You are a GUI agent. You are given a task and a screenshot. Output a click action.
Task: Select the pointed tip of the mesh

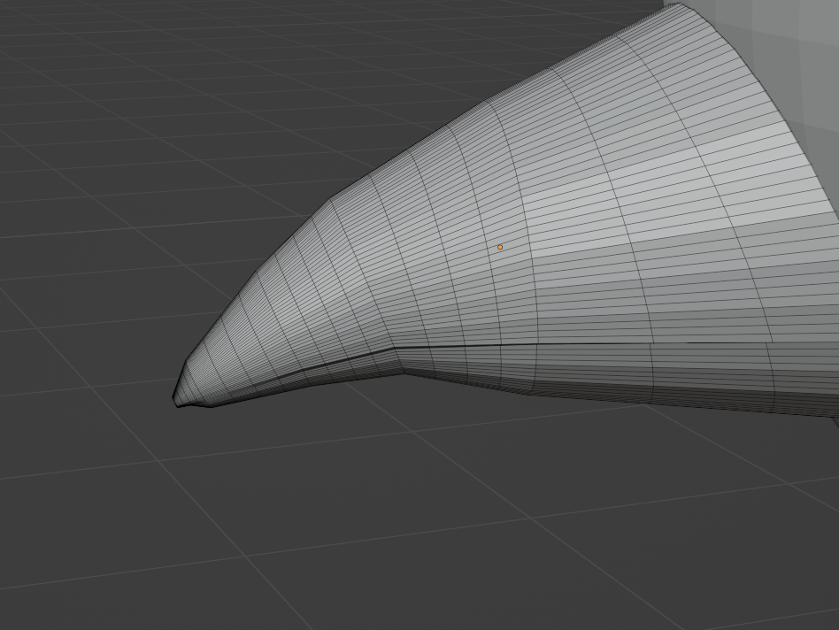coord(176,401)
